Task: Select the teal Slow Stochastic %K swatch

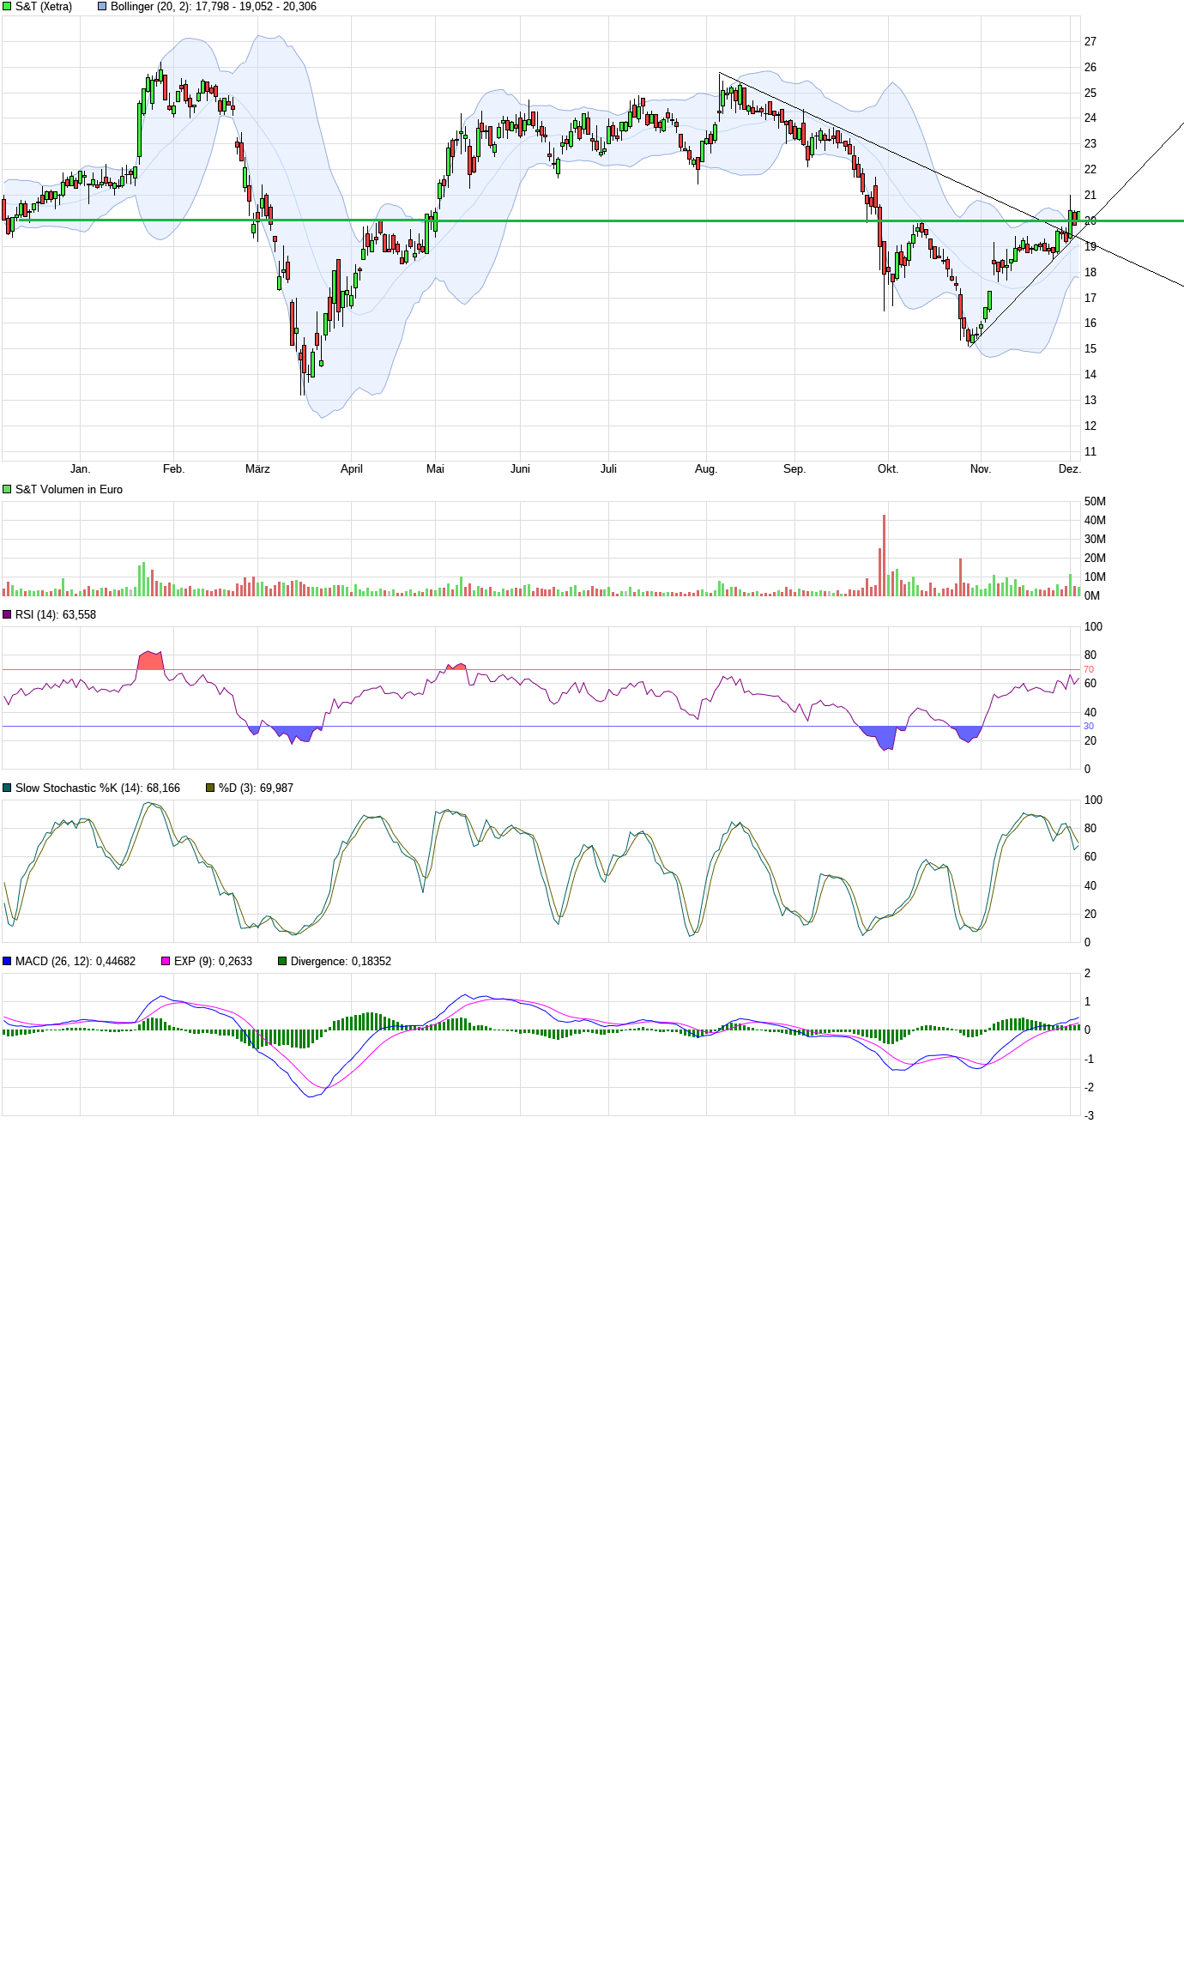Action: point(7,788)
